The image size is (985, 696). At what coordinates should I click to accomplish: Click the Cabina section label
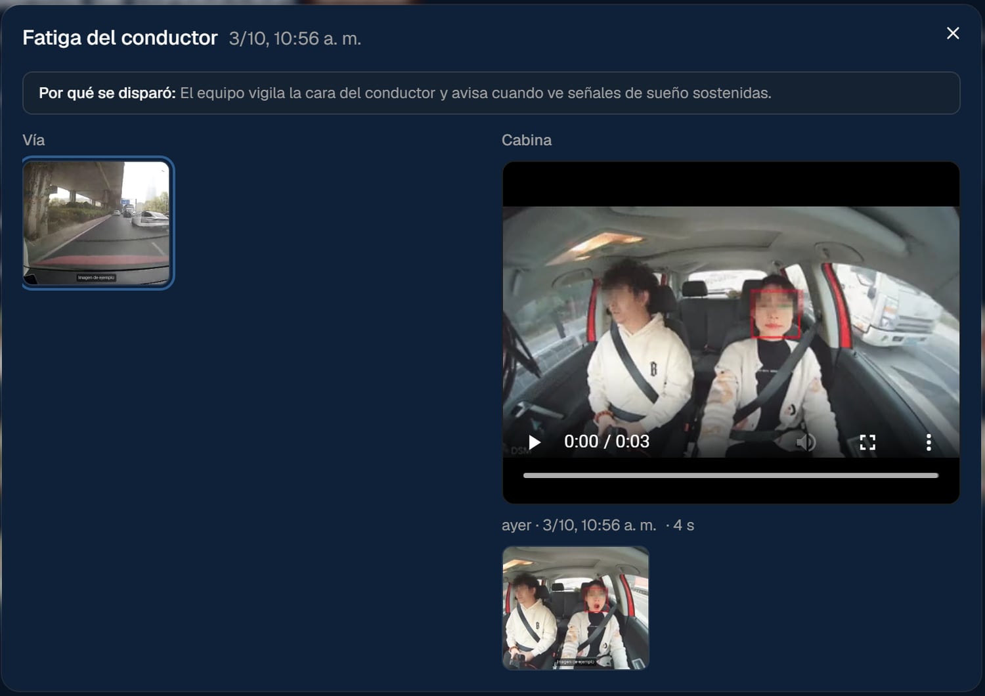[527, 140]
